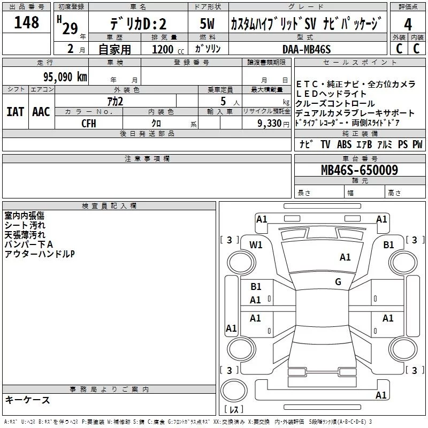Click the lot number 148
This screenshot has height=428, width=428.
[26, 22]
